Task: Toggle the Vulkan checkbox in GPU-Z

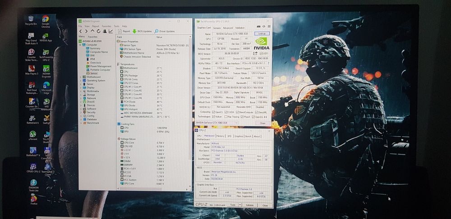Action: (x=213, y=117)
